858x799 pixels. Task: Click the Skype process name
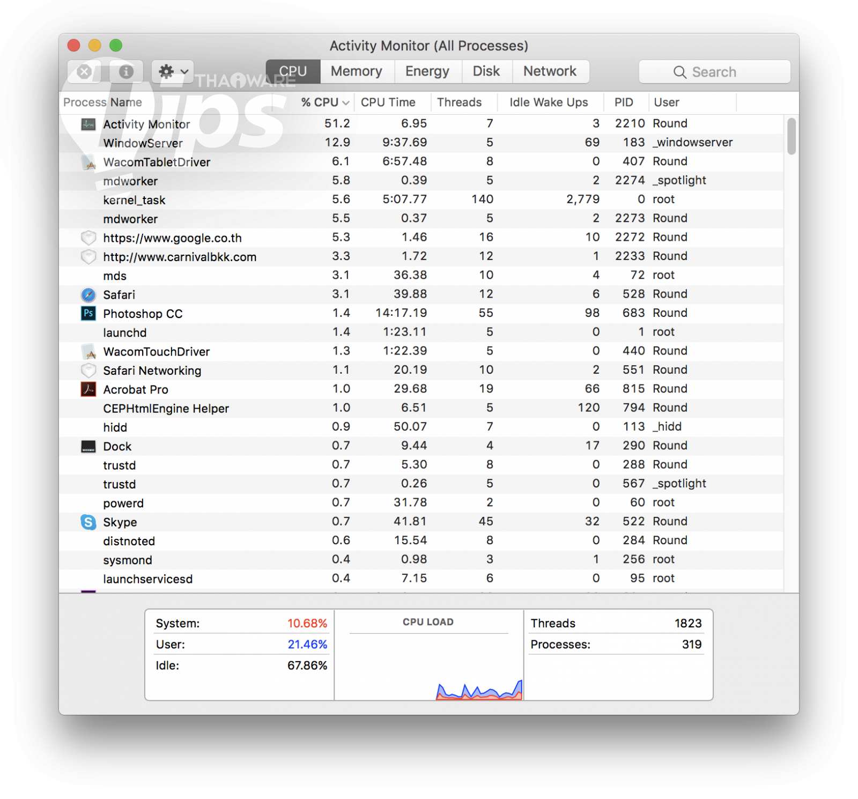tap(120, 522)
